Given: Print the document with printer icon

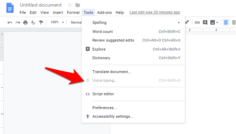Looking at the screenshot, I should click(x=26, y=23).
